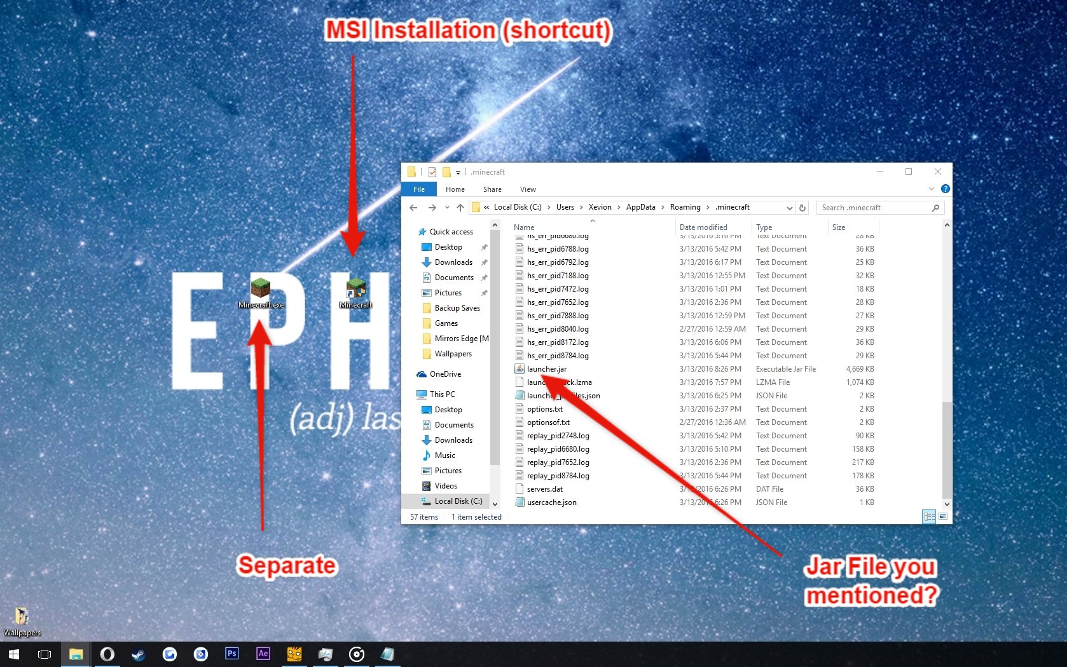Select Backup Saves in the navigation pane

(x=457, y=308)
